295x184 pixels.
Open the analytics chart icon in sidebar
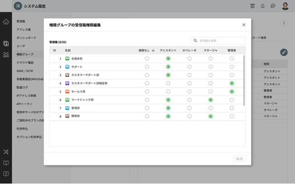pos(6,54)
